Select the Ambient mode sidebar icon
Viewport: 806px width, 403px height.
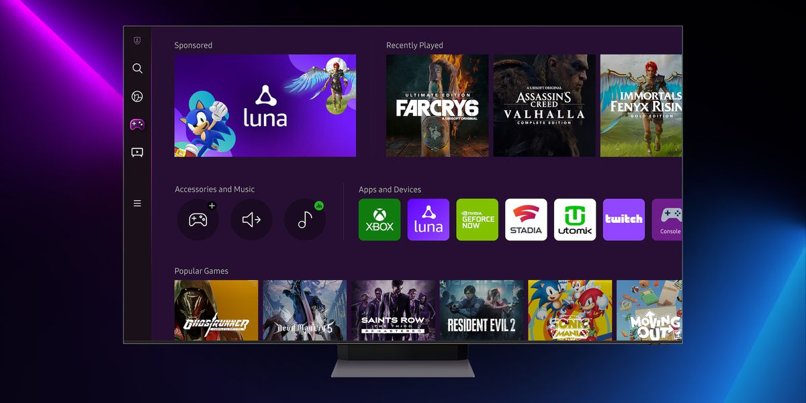[x=137, y=97]
